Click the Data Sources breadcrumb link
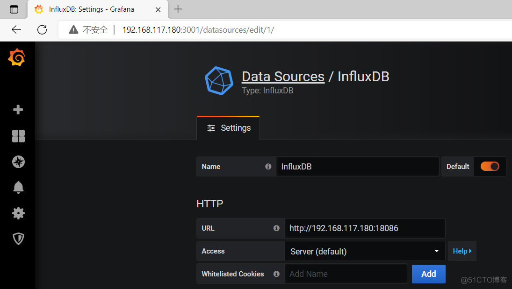The width and height of the screenshot is (512, 289). coord(283,77)
